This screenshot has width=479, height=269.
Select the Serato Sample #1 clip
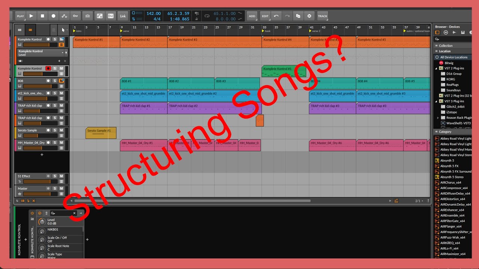101,133
